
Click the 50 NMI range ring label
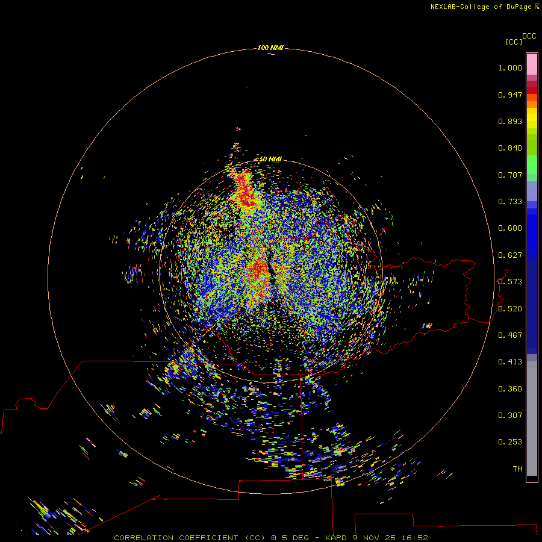tap(270, 160)
